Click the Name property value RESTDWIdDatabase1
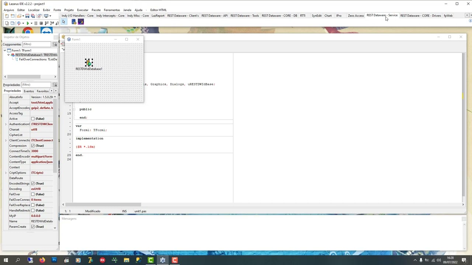The height and width of the screenshot is (265, 472). point(42,221)
